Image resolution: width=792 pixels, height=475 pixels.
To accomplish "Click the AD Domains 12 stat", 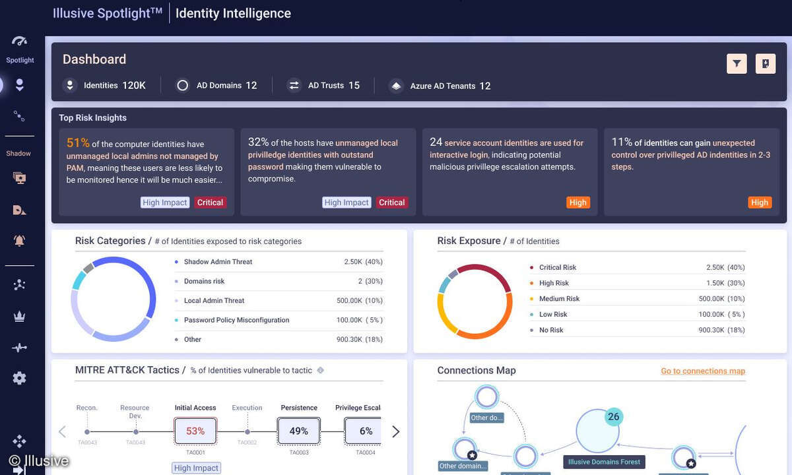I will (x=216, y=85).
